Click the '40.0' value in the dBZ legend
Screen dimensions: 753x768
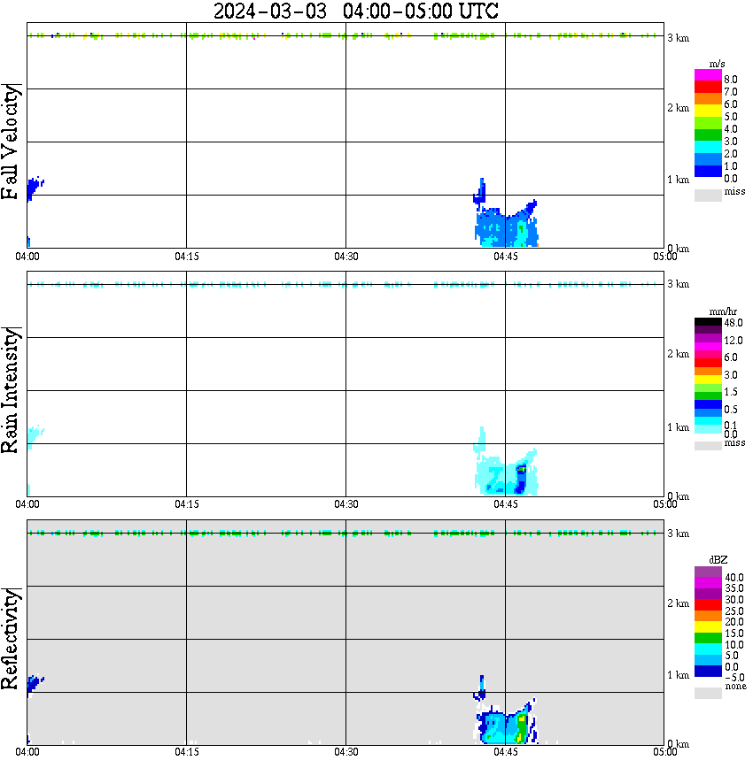pos(734,578)
